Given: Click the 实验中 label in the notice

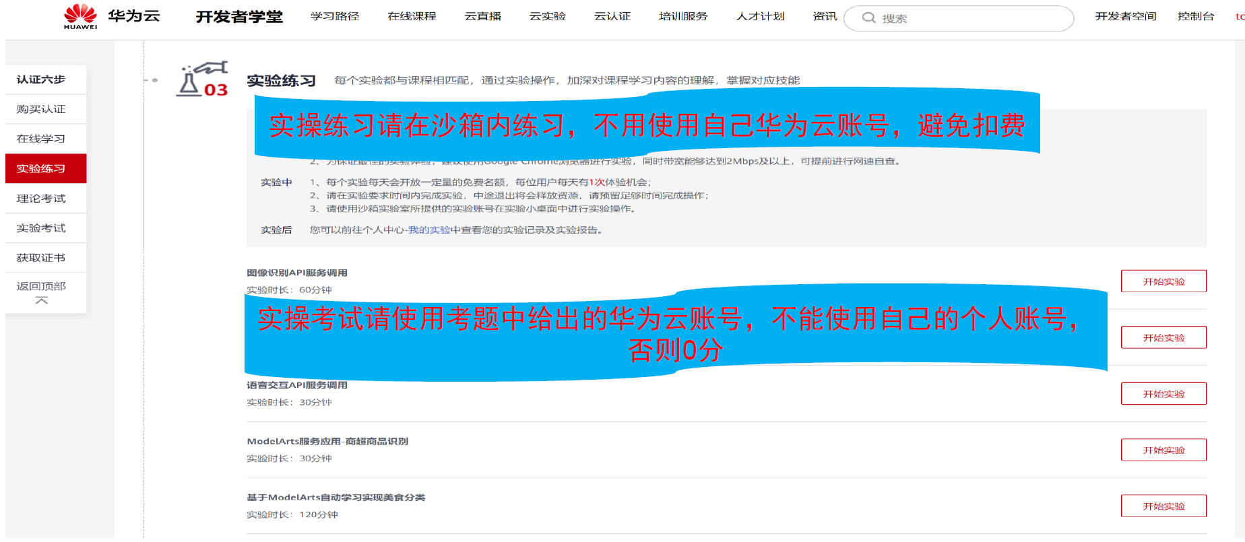Looking at the screenshot, I should click(x=276, y=182).
